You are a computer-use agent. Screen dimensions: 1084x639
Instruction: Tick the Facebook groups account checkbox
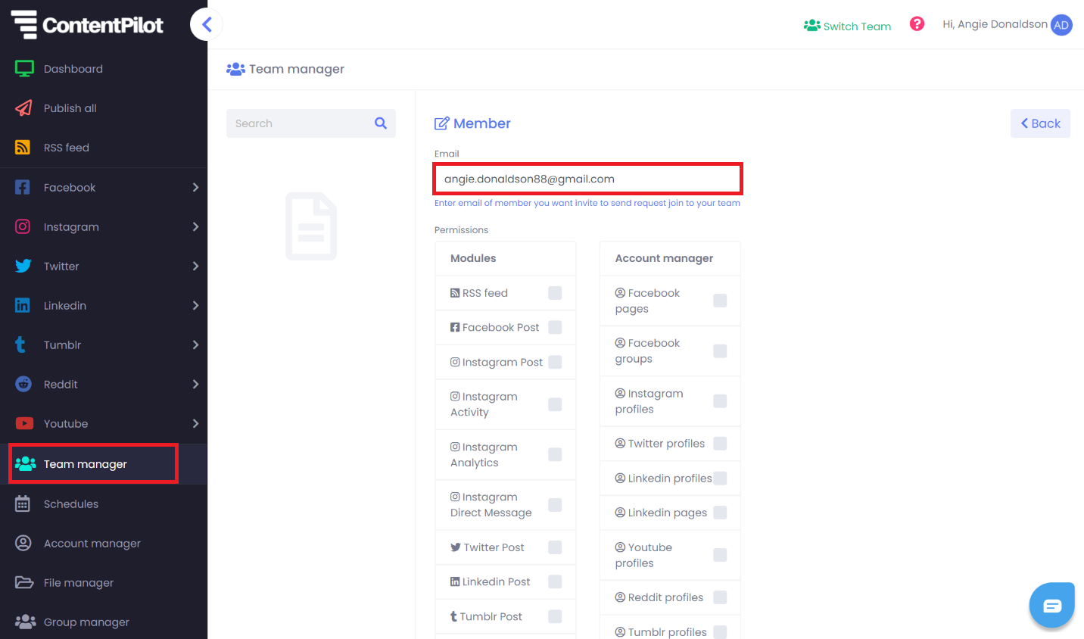click(x=720, y=351)
